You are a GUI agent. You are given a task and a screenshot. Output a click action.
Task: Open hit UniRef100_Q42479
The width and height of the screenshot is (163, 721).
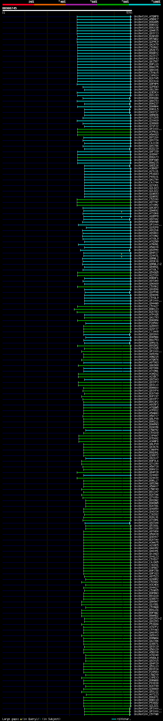pyautogui.click(x=146, y=45)
